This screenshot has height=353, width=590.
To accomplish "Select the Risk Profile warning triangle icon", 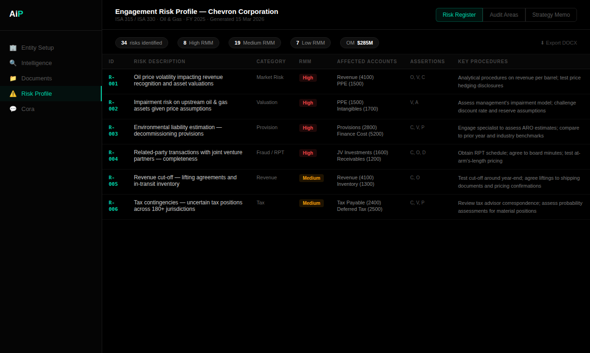I will 13,93.
